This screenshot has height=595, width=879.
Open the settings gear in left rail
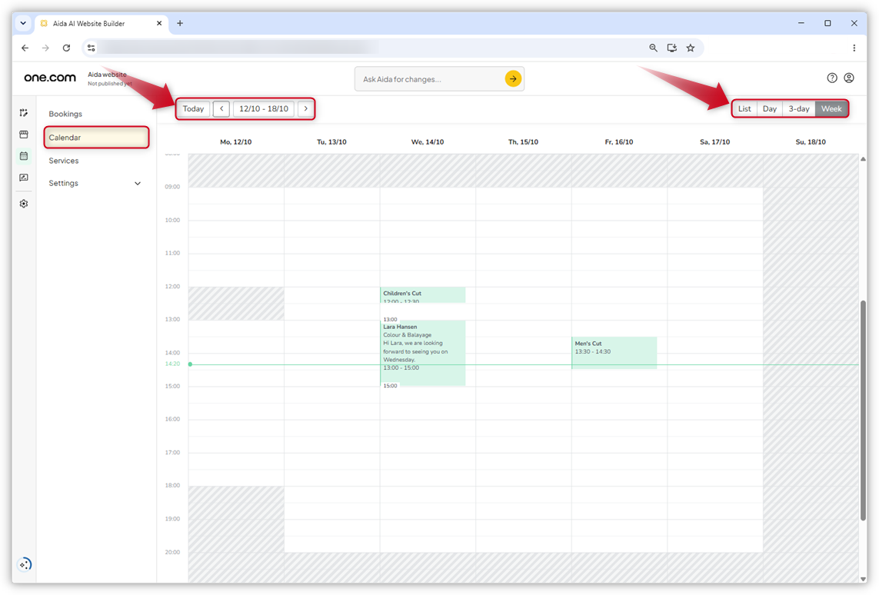coord(24,204)
